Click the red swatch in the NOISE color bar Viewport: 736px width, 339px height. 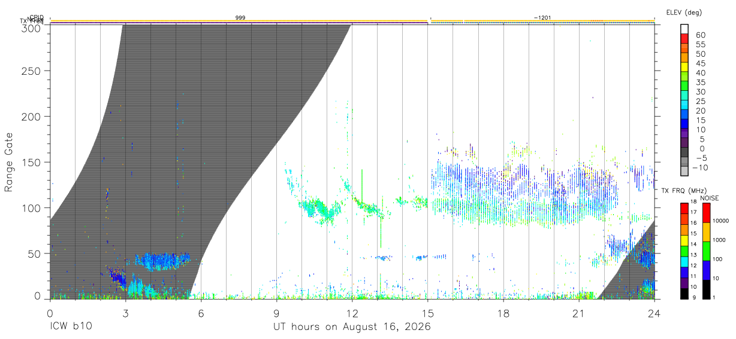point(706,212)
